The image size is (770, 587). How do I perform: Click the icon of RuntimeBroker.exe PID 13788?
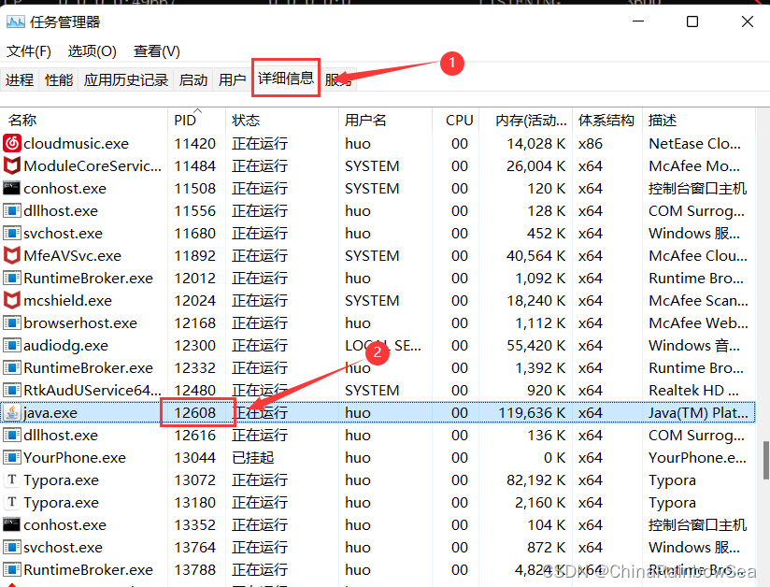click(12, 569)
